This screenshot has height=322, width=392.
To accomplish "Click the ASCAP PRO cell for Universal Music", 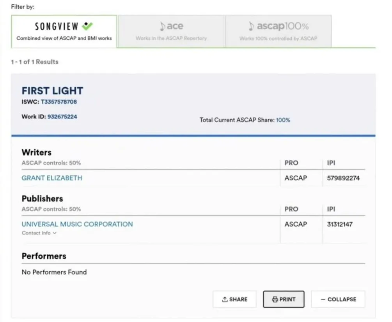I will click(296, 224).
